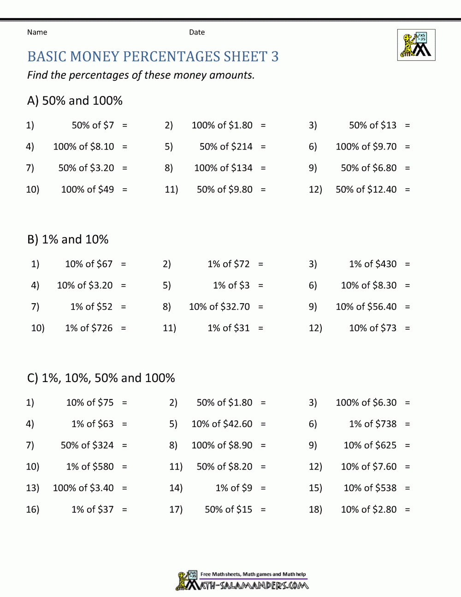Click the problem 50% of $7
Image resolution: width=461 pixels, height=597 pixels.
93,125
